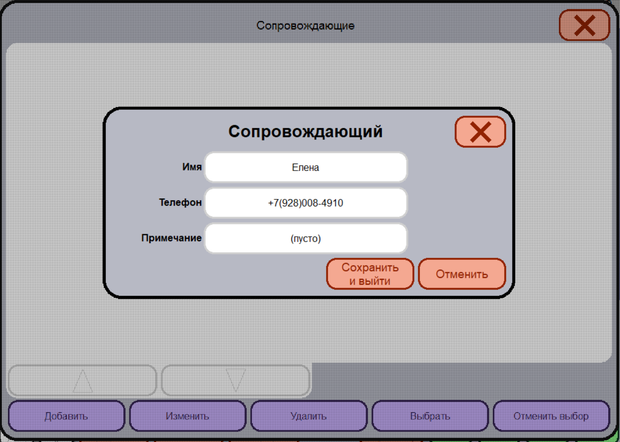This screenshot has width=620, height=442.
Task: Close the Сопровождающие window with the X icon
Action: (x=584, y=25)
